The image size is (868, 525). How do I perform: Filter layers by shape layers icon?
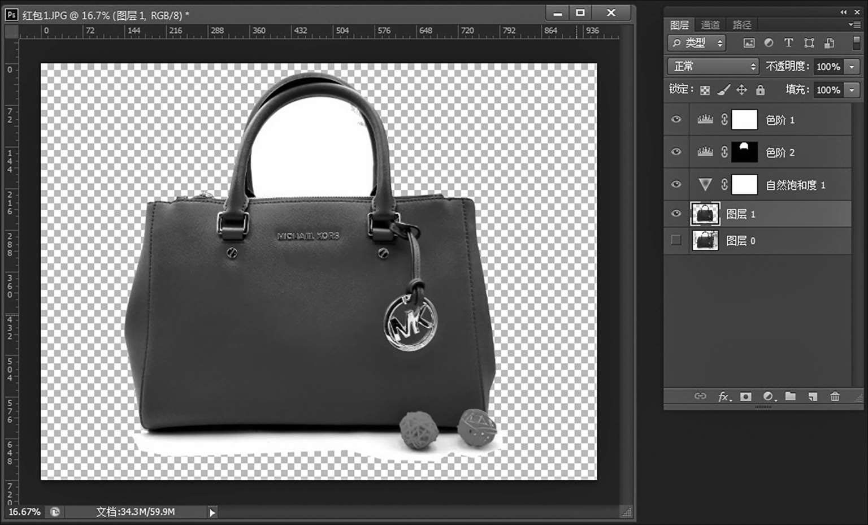point(809,43)
